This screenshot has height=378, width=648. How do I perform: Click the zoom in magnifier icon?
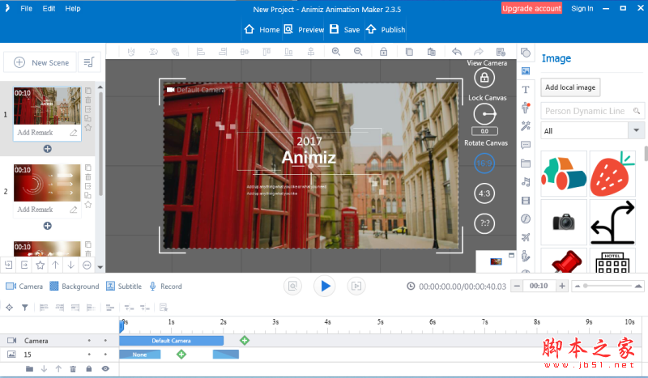[336, 52]
